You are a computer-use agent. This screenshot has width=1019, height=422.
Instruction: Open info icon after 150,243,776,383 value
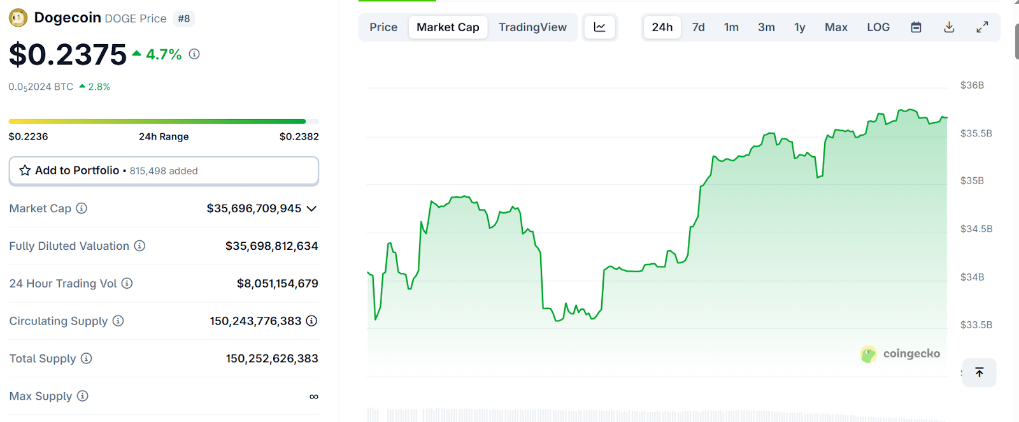click(311, 321)
